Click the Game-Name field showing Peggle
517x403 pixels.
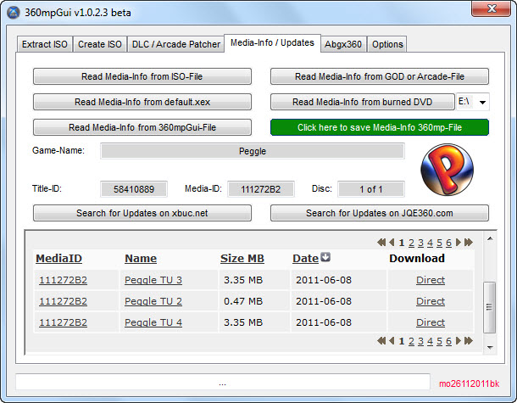click(253, 151)
